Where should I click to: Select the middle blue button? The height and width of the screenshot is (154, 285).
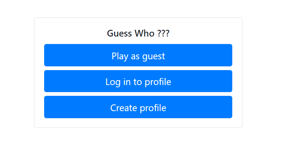click(x=138, y=81)
